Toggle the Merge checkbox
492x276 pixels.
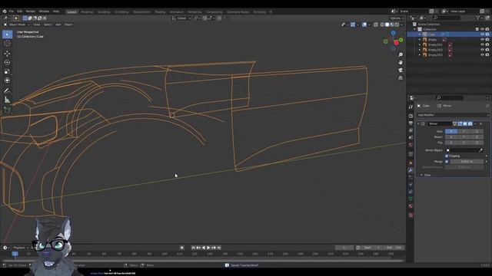447,162
